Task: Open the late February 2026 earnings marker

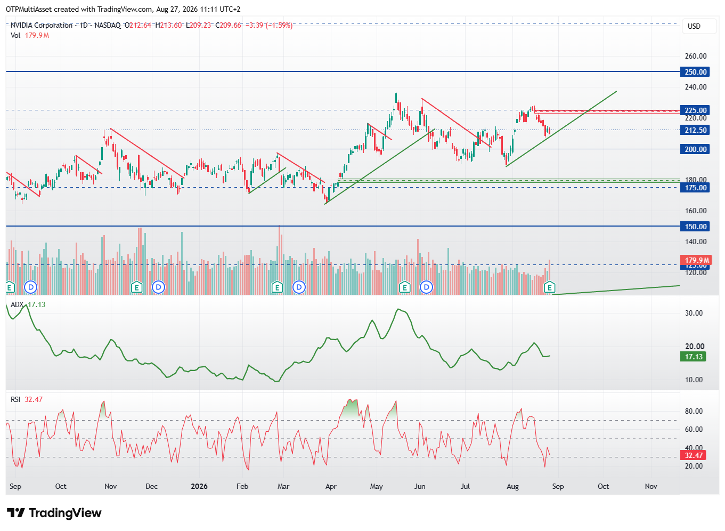Action: click(x=277, y=287)
